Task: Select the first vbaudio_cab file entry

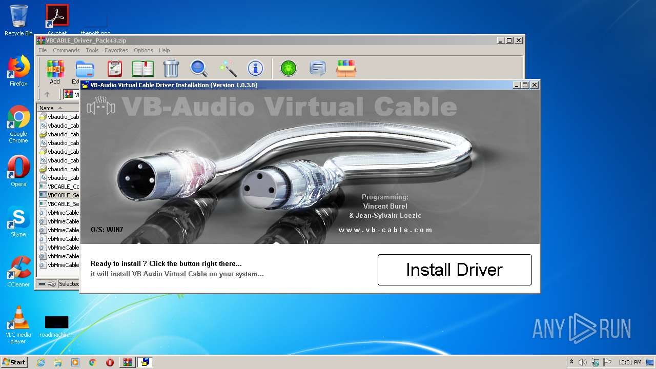Action: coord(59,117)
